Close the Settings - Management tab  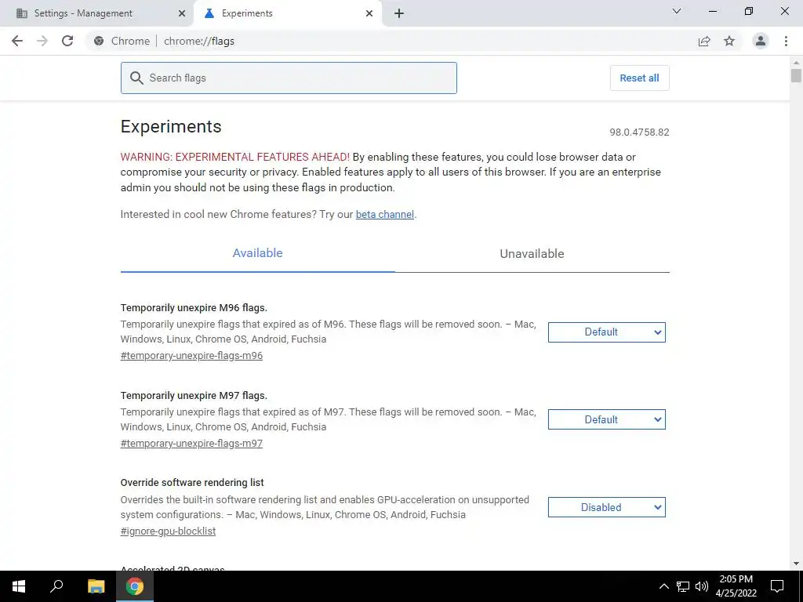click(182, 13)
